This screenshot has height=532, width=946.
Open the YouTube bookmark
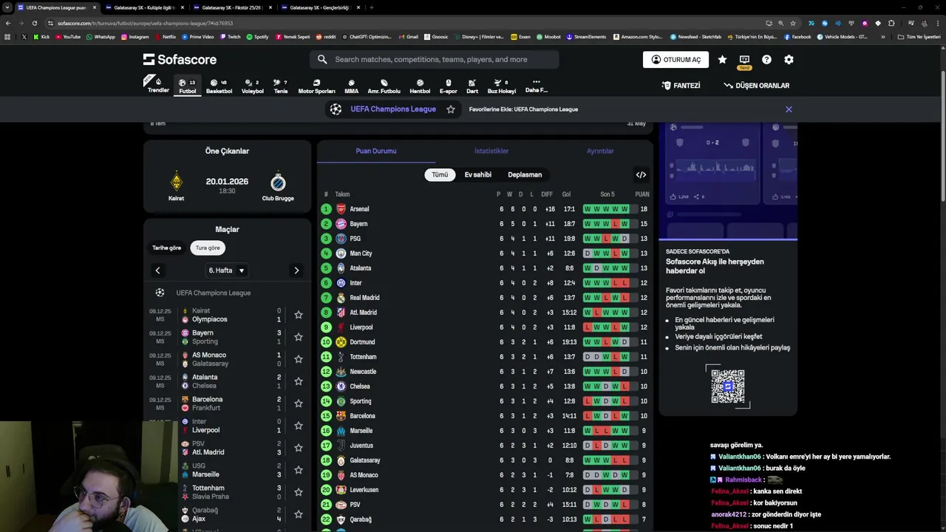point(67,36)
